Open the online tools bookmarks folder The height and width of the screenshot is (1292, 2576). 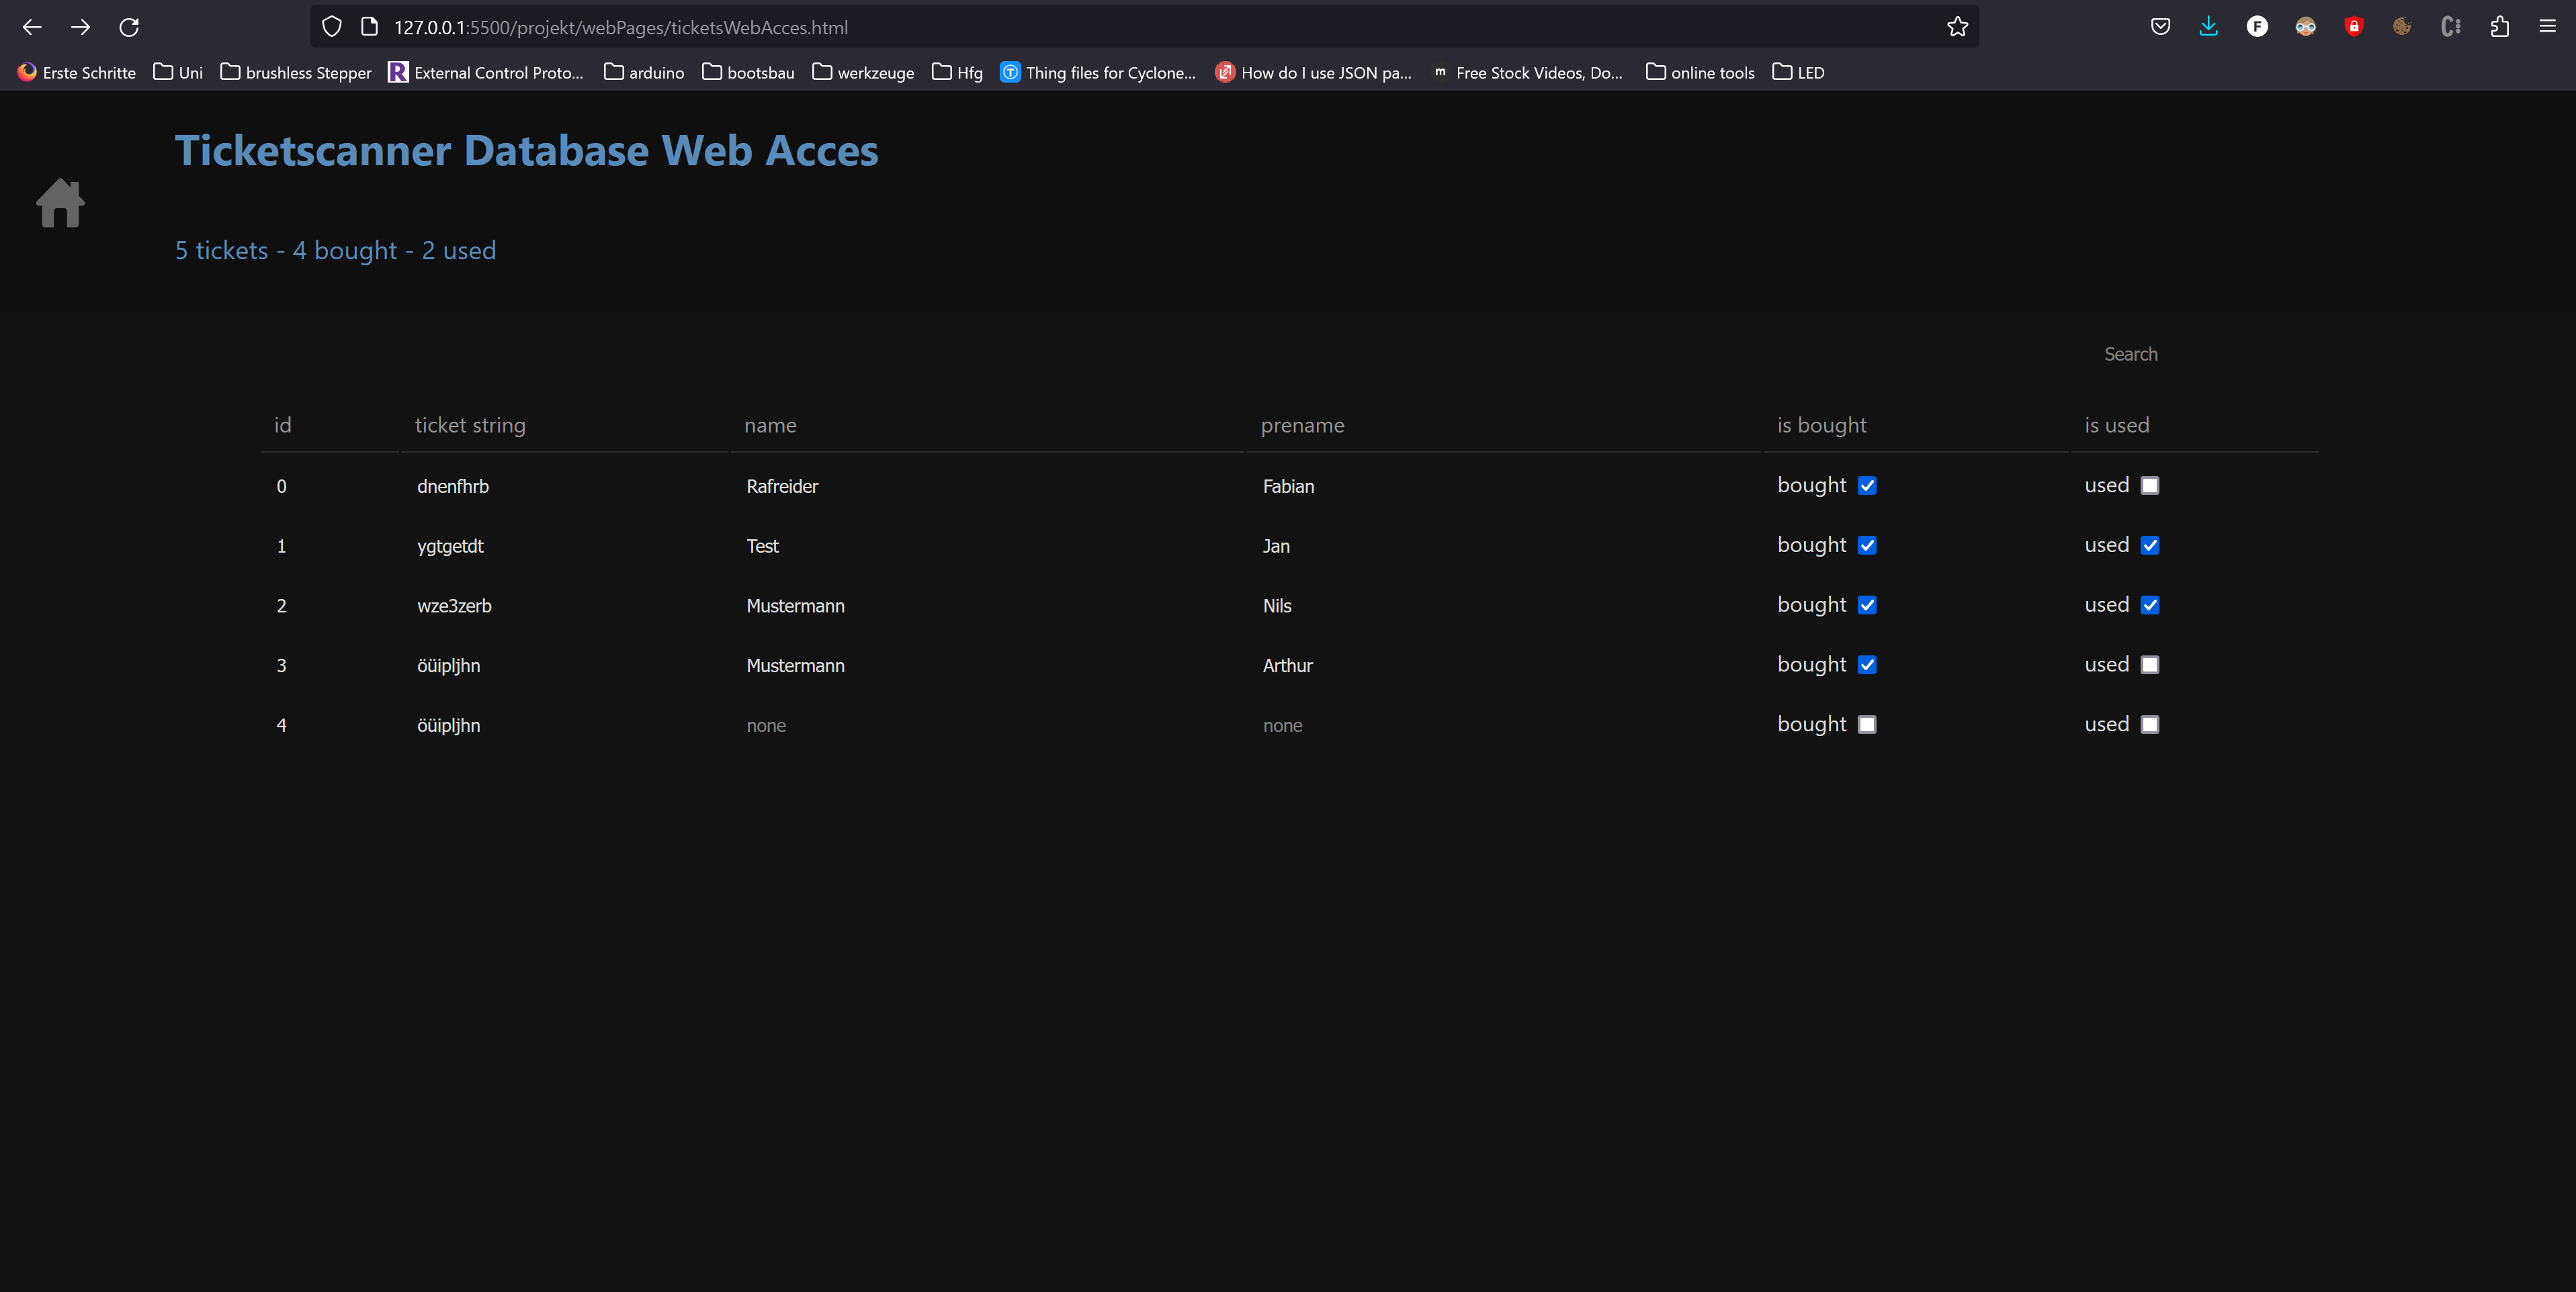pyautogui.click(x=1700, y=72)
